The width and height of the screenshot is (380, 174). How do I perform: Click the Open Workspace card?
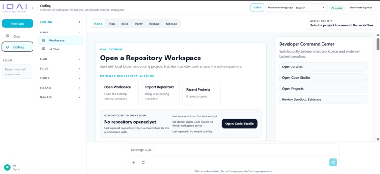click(x=119, y=93)
